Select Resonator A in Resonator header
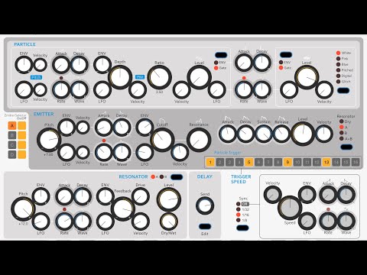 tap(153, 176)
